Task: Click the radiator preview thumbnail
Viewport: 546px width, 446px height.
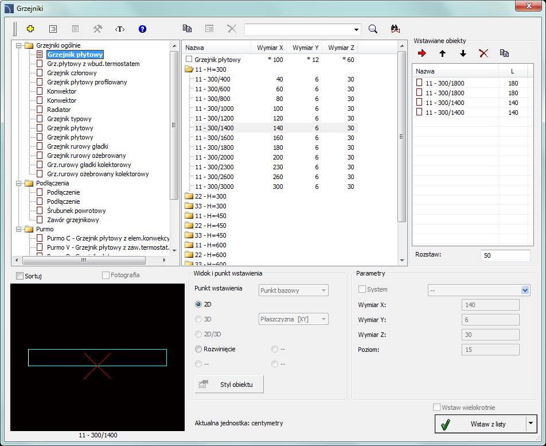Action: 97,357
